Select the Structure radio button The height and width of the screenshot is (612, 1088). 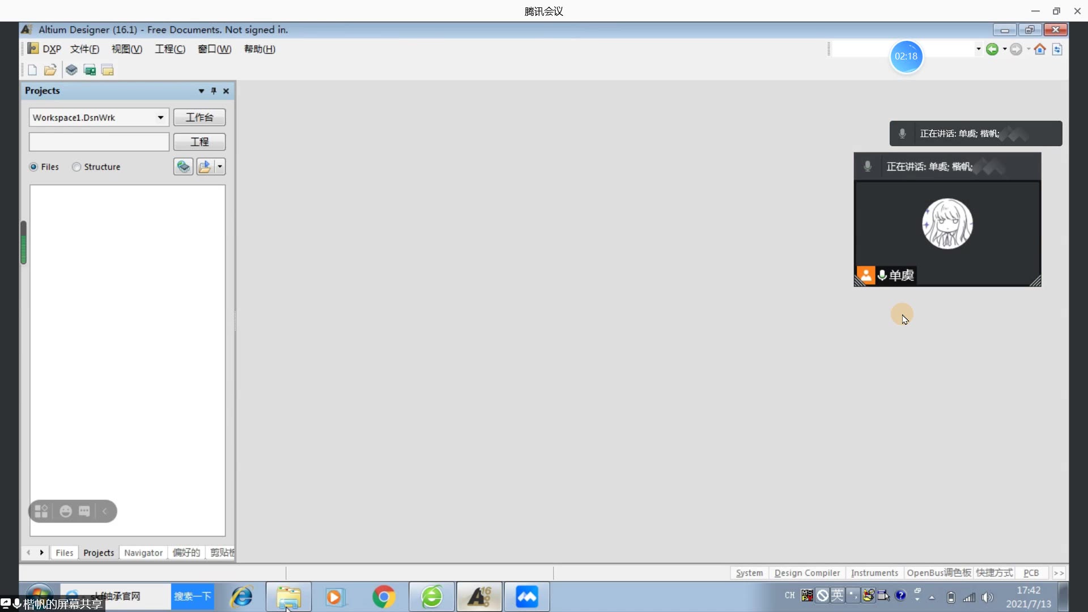76,167
